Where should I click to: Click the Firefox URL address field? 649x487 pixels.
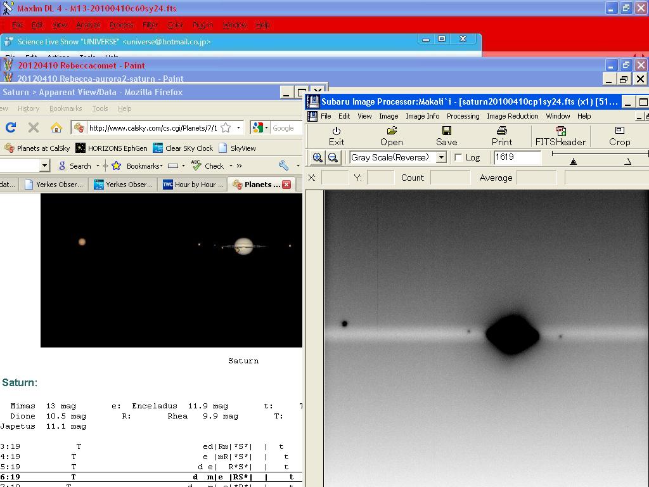(153, 128)
